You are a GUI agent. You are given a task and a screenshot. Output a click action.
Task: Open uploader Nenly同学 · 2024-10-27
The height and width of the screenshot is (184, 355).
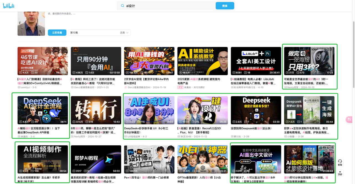coord(86,136)
